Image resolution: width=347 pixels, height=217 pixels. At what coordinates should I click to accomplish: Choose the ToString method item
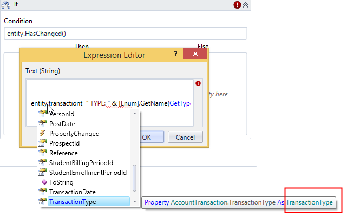click(61, 182)
